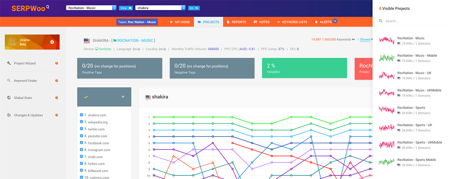Click the Keyword Finder magnifier icon

(9, 81)
